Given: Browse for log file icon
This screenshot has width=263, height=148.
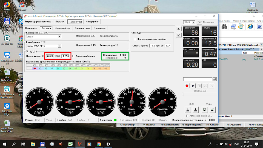Looking at the screenshot, I should point(215,79).
